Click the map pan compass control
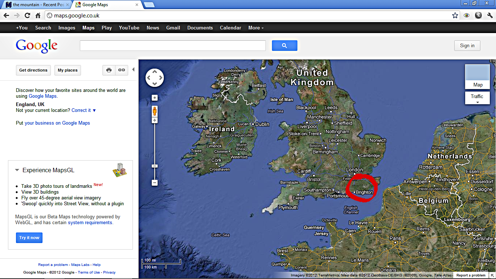The height and width of the screenshot is (279, 496). click(155, 78)
